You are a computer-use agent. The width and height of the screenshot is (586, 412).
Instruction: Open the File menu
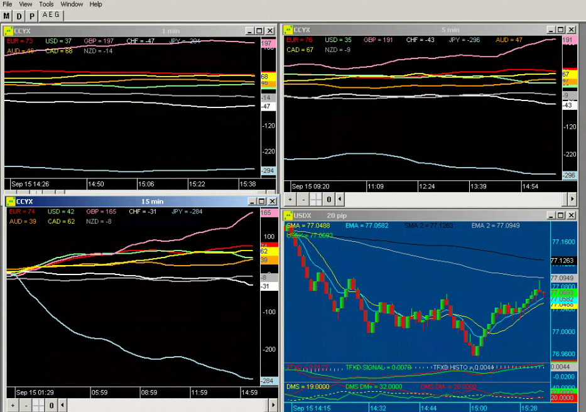point(8,4)
